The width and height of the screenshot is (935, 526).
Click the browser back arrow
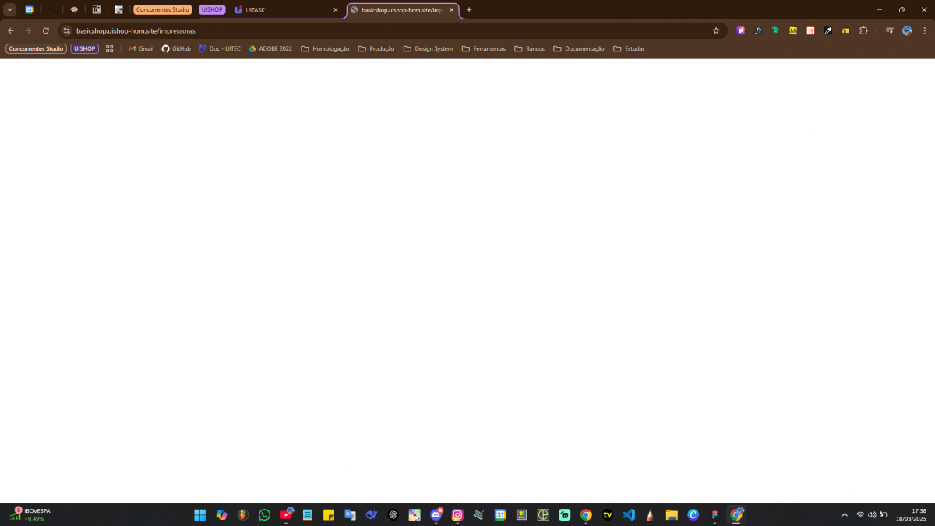pyautogui.click(x=11, y=30)
